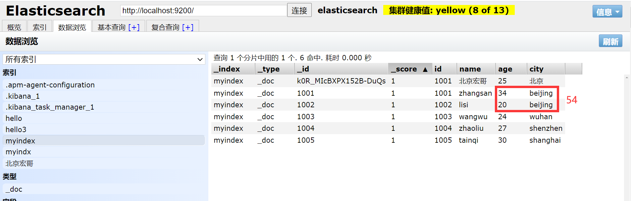This screenshot has height=201, width=631.
Task: Add a new 复合查询 with [+]
Action: point(188,27)
